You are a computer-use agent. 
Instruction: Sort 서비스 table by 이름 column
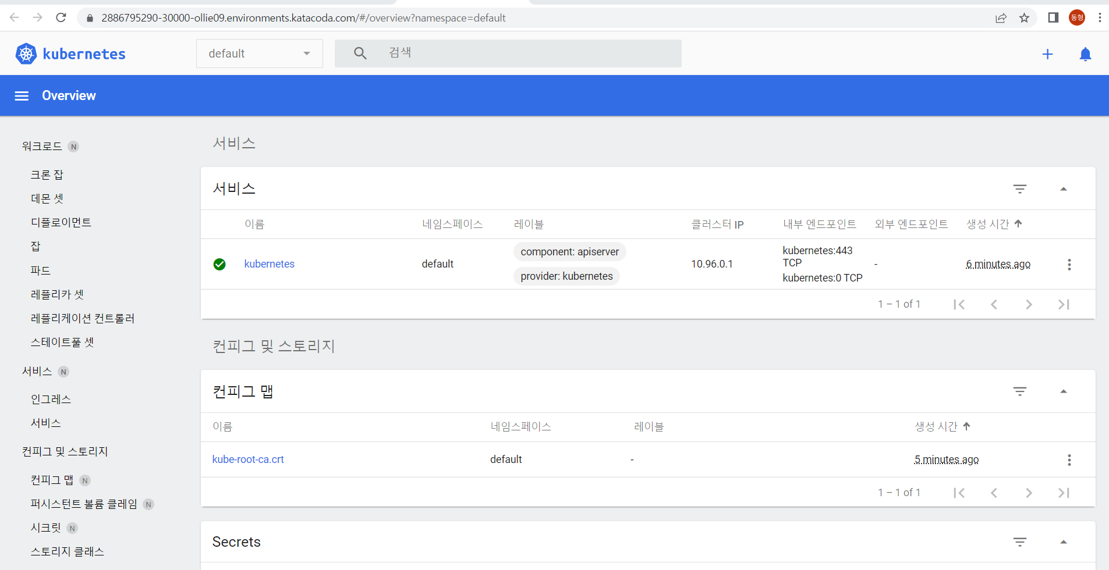click(x=254, y=224)
